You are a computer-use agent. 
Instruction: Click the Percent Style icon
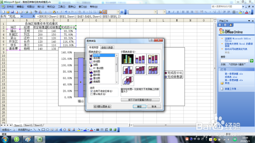206,12
